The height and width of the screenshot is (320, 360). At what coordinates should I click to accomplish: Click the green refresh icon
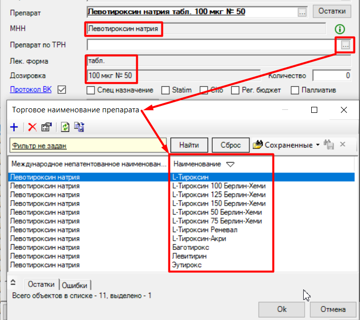65,127
